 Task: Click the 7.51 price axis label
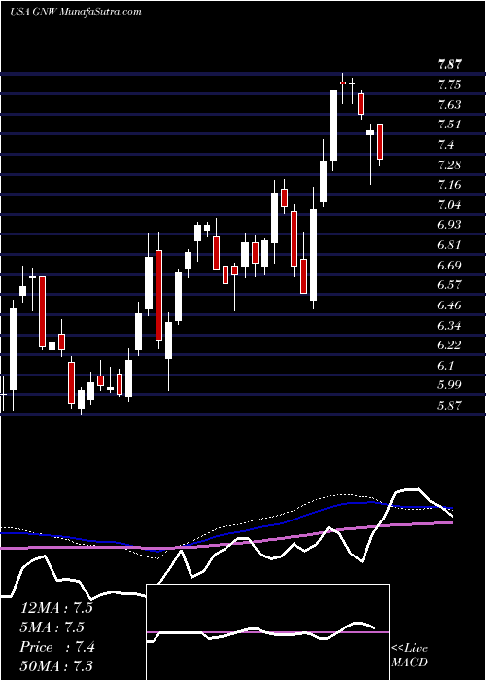[450, 125]
